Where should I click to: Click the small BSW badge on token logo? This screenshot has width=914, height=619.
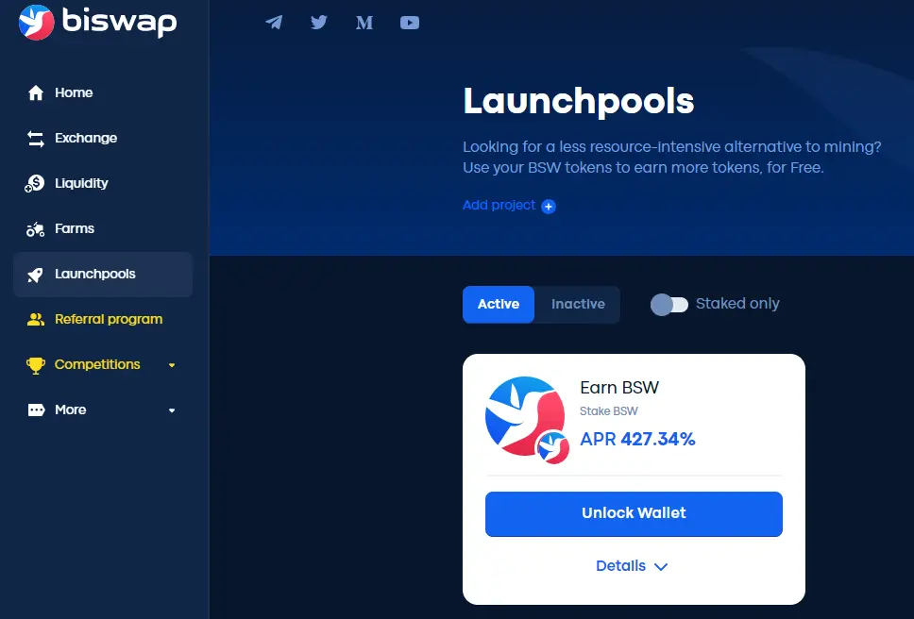coord(552,447)
